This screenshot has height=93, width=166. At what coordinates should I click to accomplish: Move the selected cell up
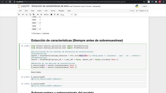pyautogui.click(x=38, y=14)
